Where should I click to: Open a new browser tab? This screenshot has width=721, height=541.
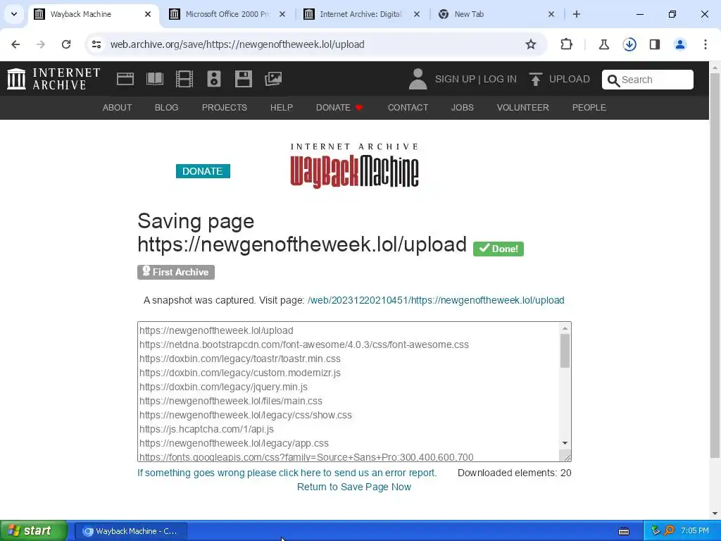577,14
